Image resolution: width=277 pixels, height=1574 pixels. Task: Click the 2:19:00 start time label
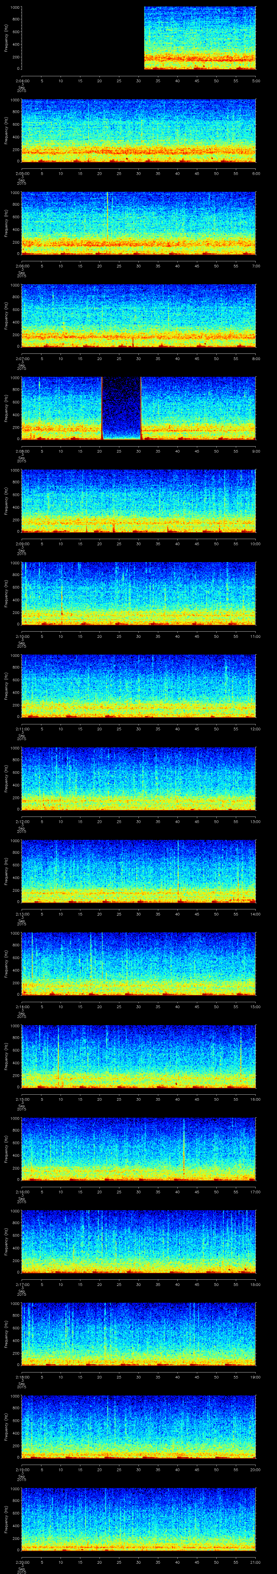[x=22, y=1470]
